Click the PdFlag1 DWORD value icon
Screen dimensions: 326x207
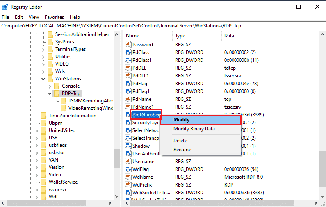pos(128,91)
